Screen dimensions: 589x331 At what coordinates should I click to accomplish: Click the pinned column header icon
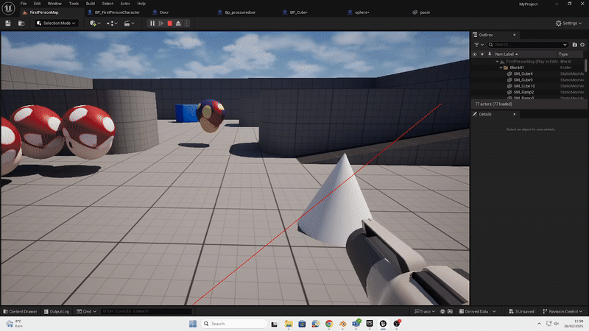(x=490, y=54)
